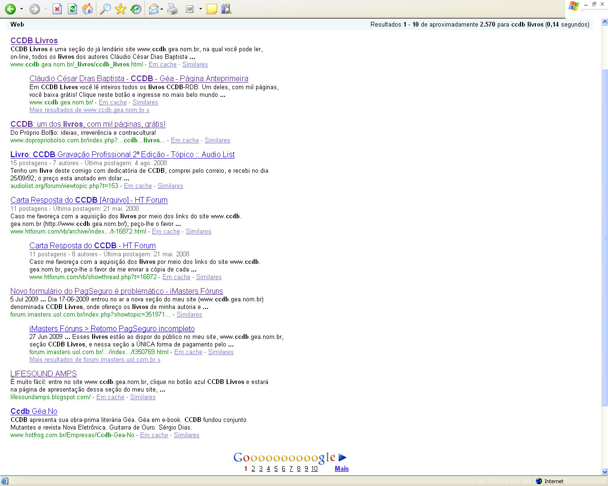Open the CCDB Livros search result

tap(34, 41)
